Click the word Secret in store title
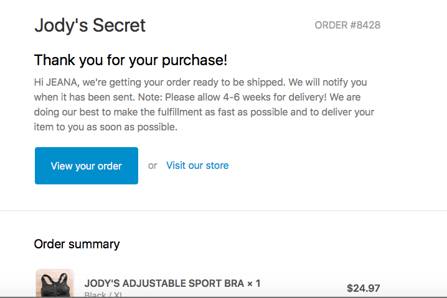This screenshot has width=447, height=298. (119, 25)
